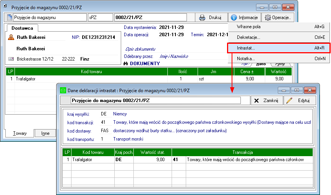Switch to the Inne tab
Screen dimensions: 331x195
coord(45,133)
